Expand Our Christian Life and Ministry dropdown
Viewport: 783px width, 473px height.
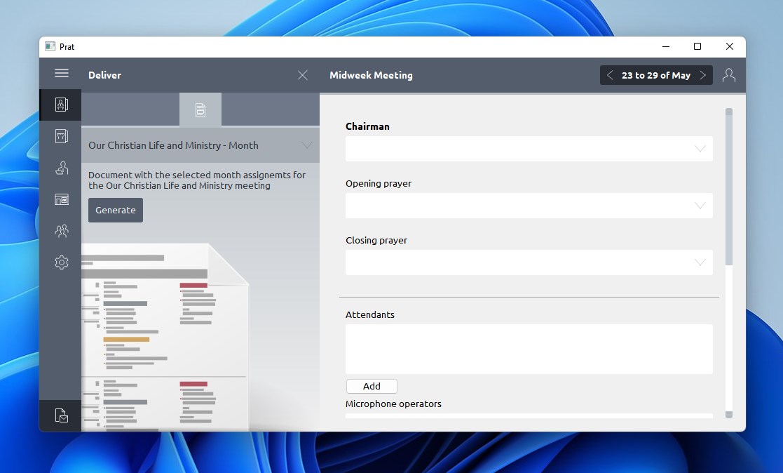pos(200,145)
